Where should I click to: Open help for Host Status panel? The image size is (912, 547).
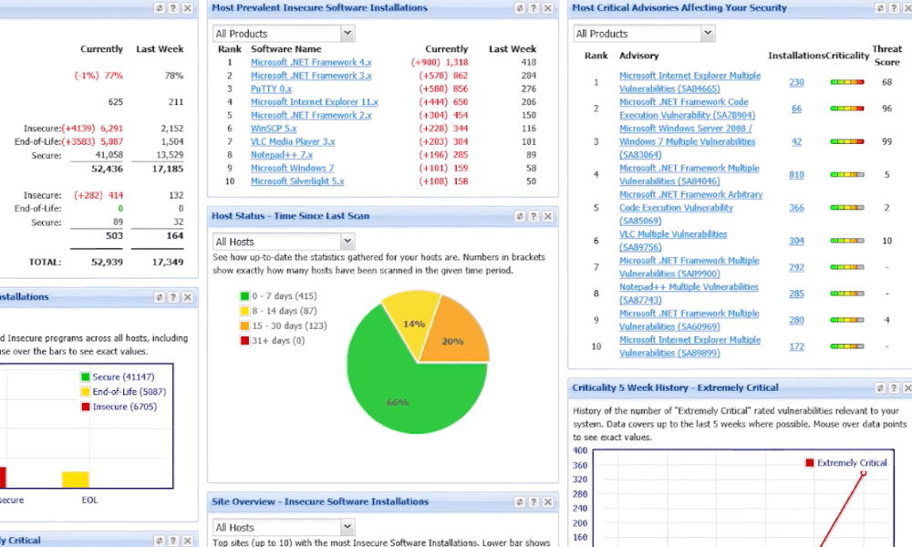(534, 217)
